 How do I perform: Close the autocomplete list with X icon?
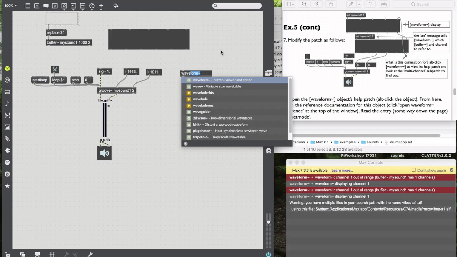tap(186, 144)
